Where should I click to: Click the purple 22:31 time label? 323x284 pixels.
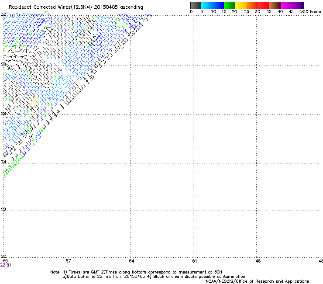click(x=6, y=265)
